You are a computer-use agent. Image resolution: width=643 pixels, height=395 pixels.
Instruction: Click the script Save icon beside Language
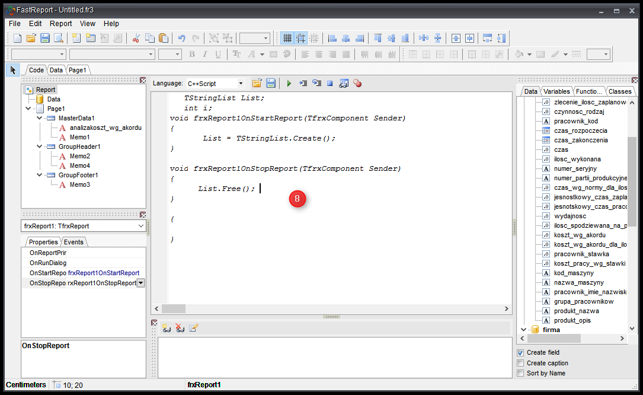point(270,84)
